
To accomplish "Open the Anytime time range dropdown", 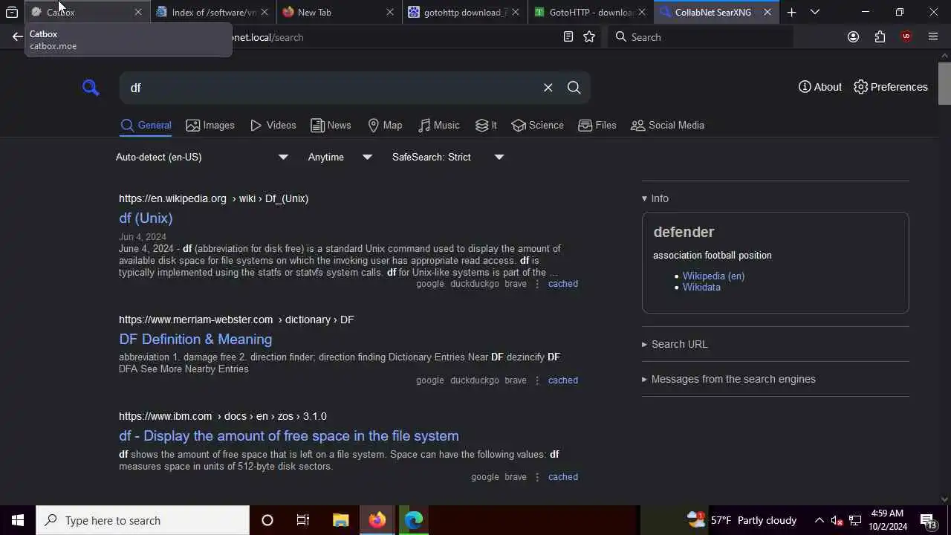I will pos(340,157).
